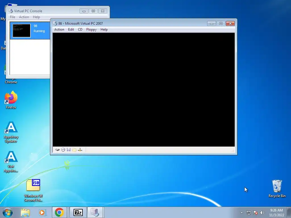This screenshot has width=291, height=218.
Task: Click the shared folders status icon
Action: click(x=74, y=150)
